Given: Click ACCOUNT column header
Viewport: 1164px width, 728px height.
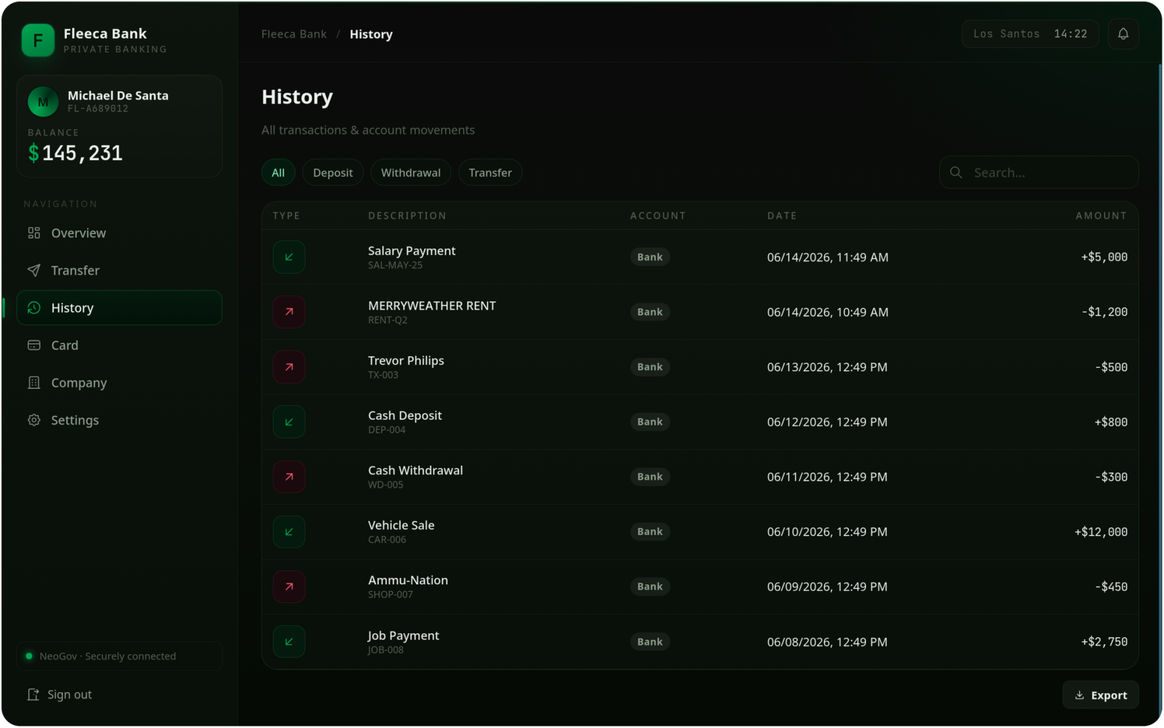Looking at the screenshot, I should tap(658, 215).
